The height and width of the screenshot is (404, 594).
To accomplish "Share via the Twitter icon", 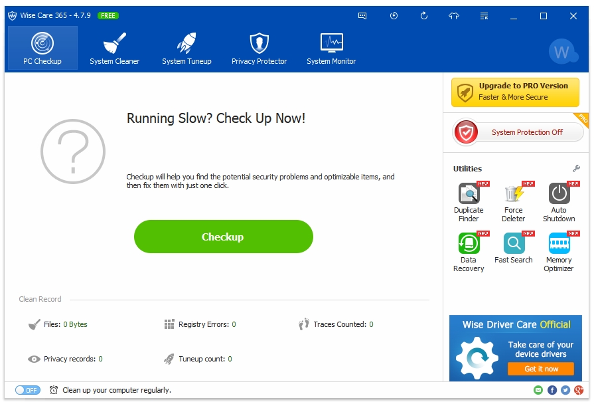I will click(565, 390).
